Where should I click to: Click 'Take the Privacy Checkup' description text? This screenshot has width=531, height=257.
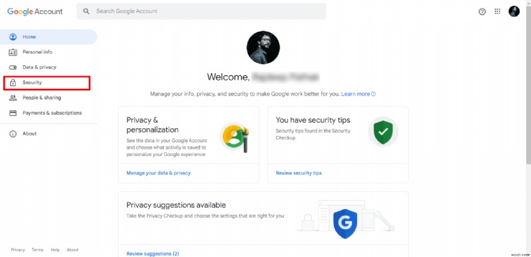[205, 216]
